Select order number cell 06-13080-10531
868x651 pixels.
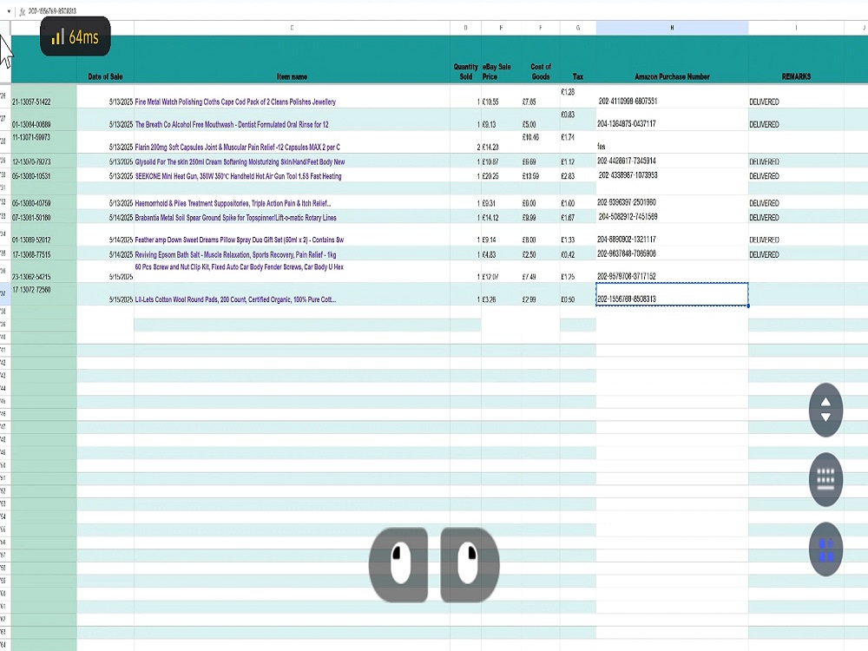tap(43, 175)
